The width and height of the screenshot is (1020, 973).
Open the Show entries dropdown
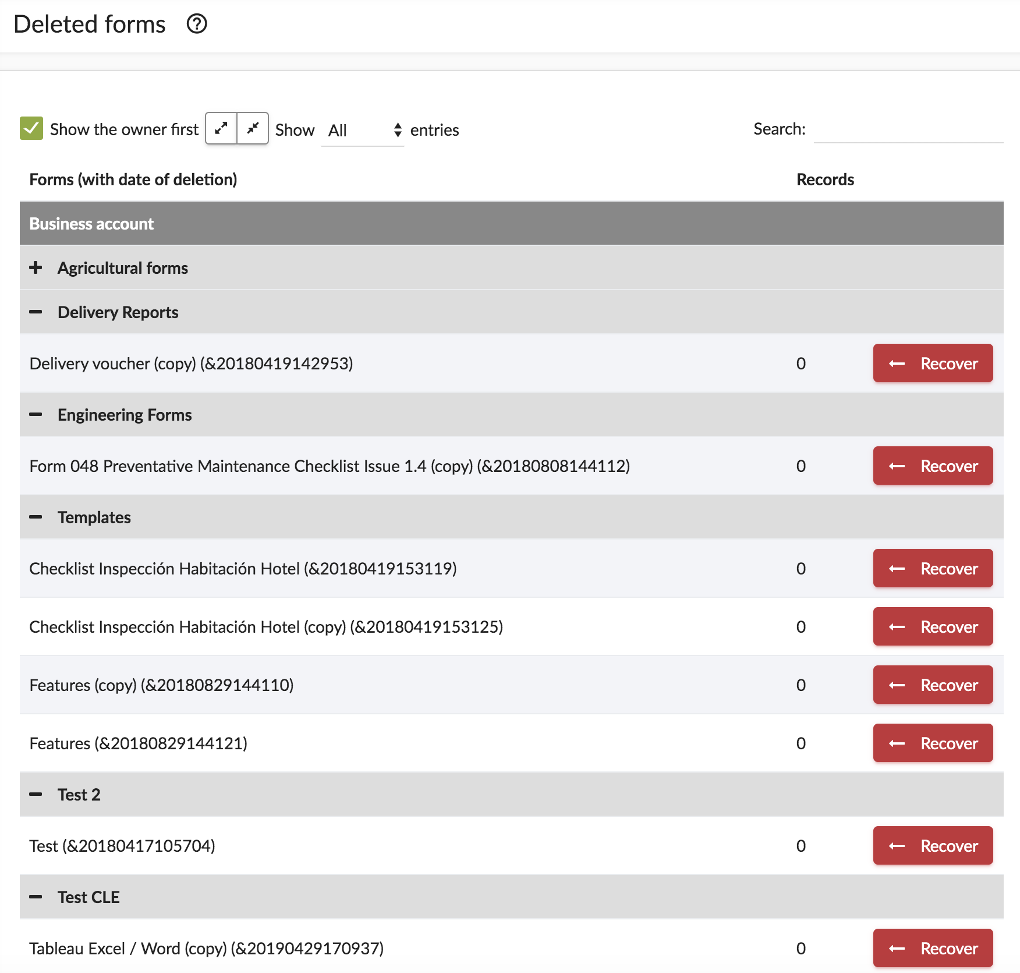pos(363,130)
